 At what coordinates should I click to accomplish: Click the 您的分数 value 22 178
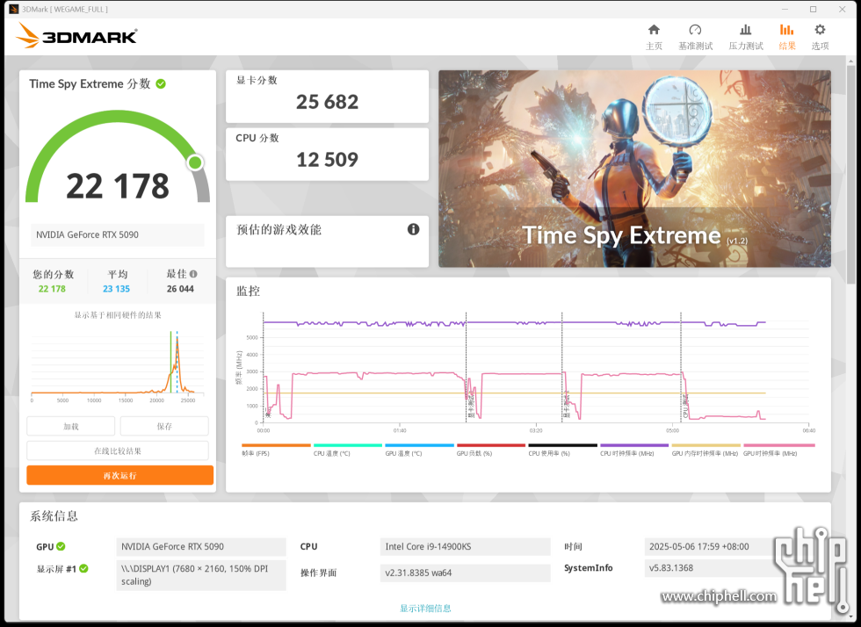(x=52, y=289)
